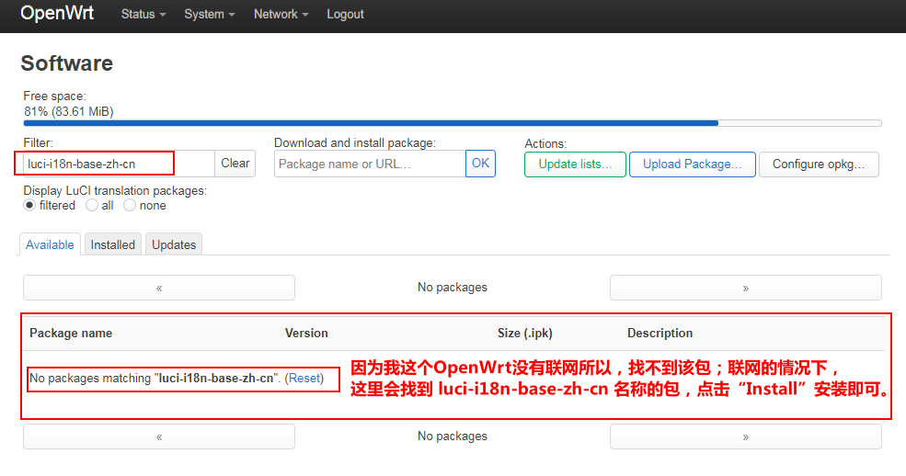Screen dimensions: 906x476
Task: Select the all translation packages radio
Action: click(x=92, y=206)
